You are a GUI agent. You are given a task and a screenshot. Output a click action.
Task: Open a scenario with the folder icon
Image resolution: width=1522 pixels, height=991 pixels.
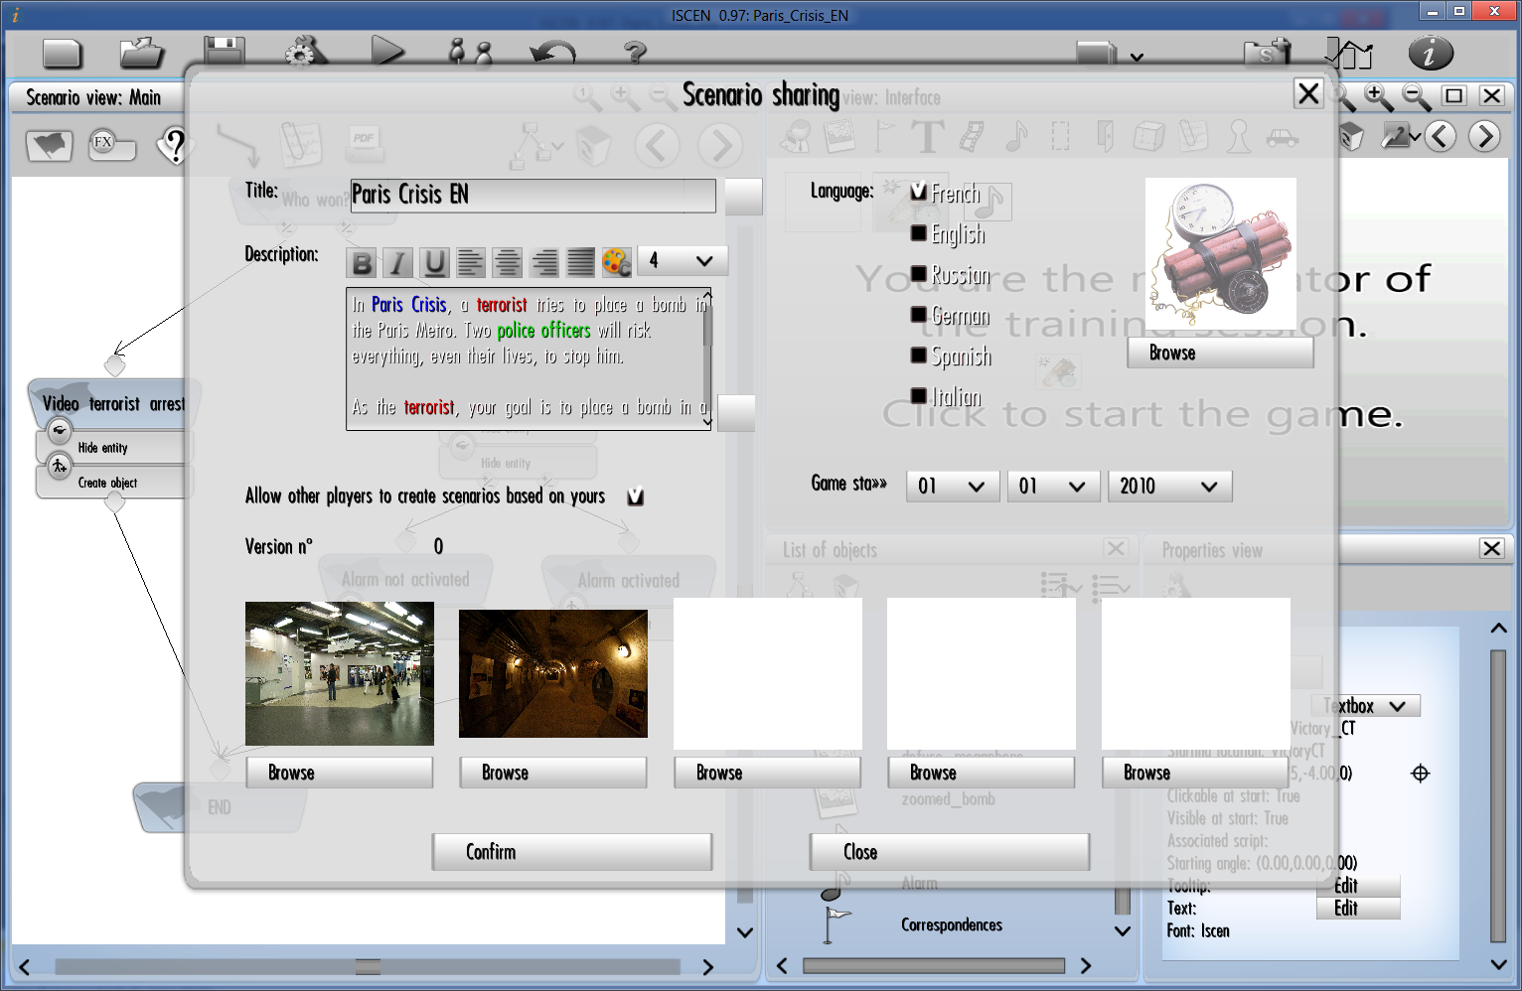(x=142, y=53)
